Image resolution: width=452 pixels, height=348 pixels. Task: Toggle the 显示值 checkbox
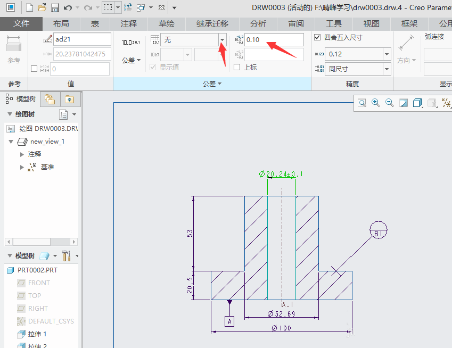153,67
